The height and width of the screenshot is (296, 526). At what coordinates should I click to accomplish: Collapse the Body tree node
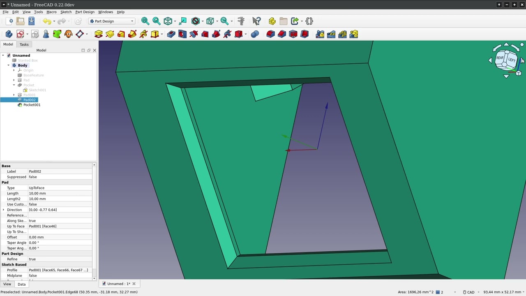coord(9,65)
